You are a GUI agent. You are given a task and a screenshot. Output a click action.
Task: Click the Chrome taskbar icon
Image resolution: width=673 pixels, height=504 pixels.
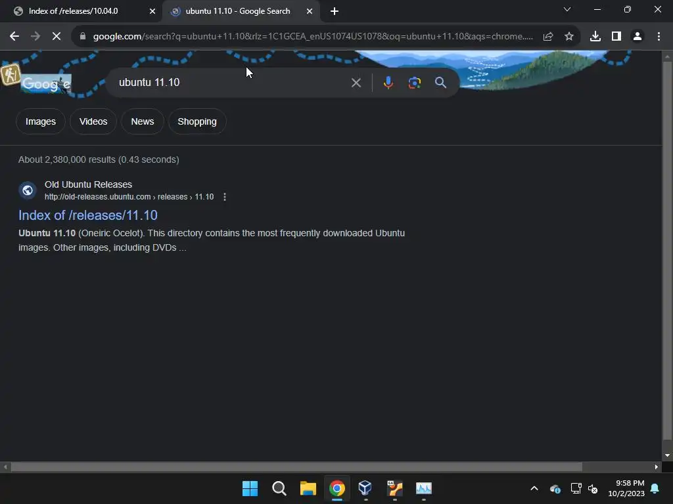337,488
